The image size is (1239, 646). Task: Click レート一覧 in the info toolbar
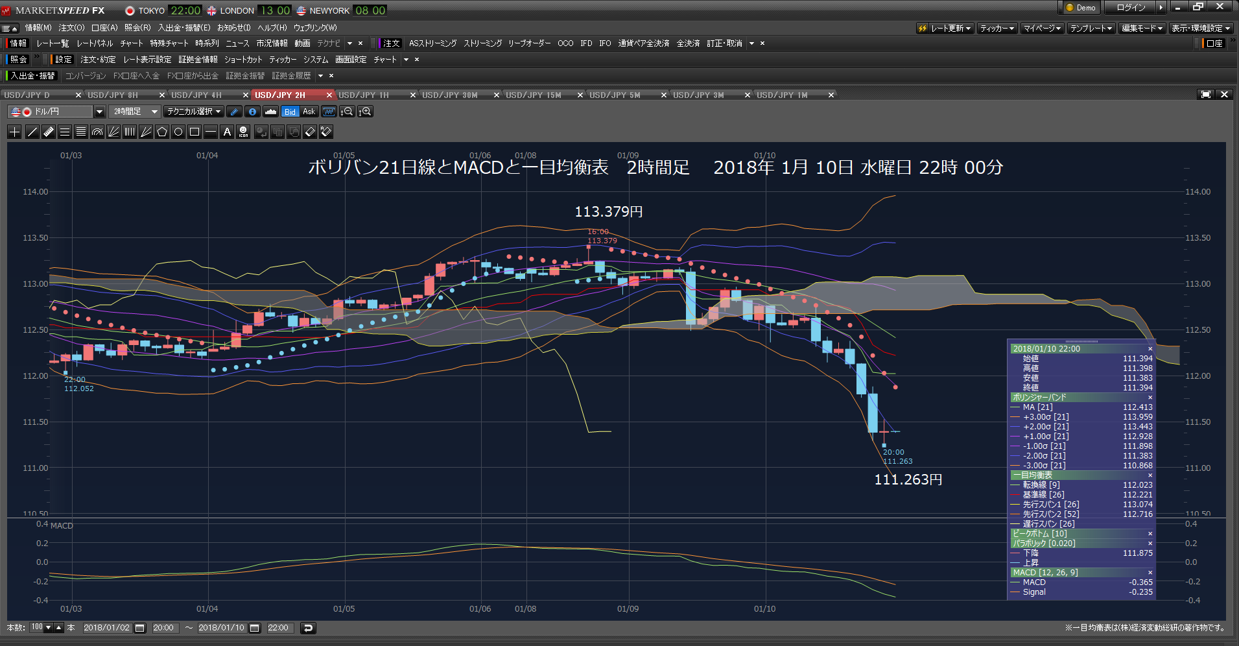(53, 43)
